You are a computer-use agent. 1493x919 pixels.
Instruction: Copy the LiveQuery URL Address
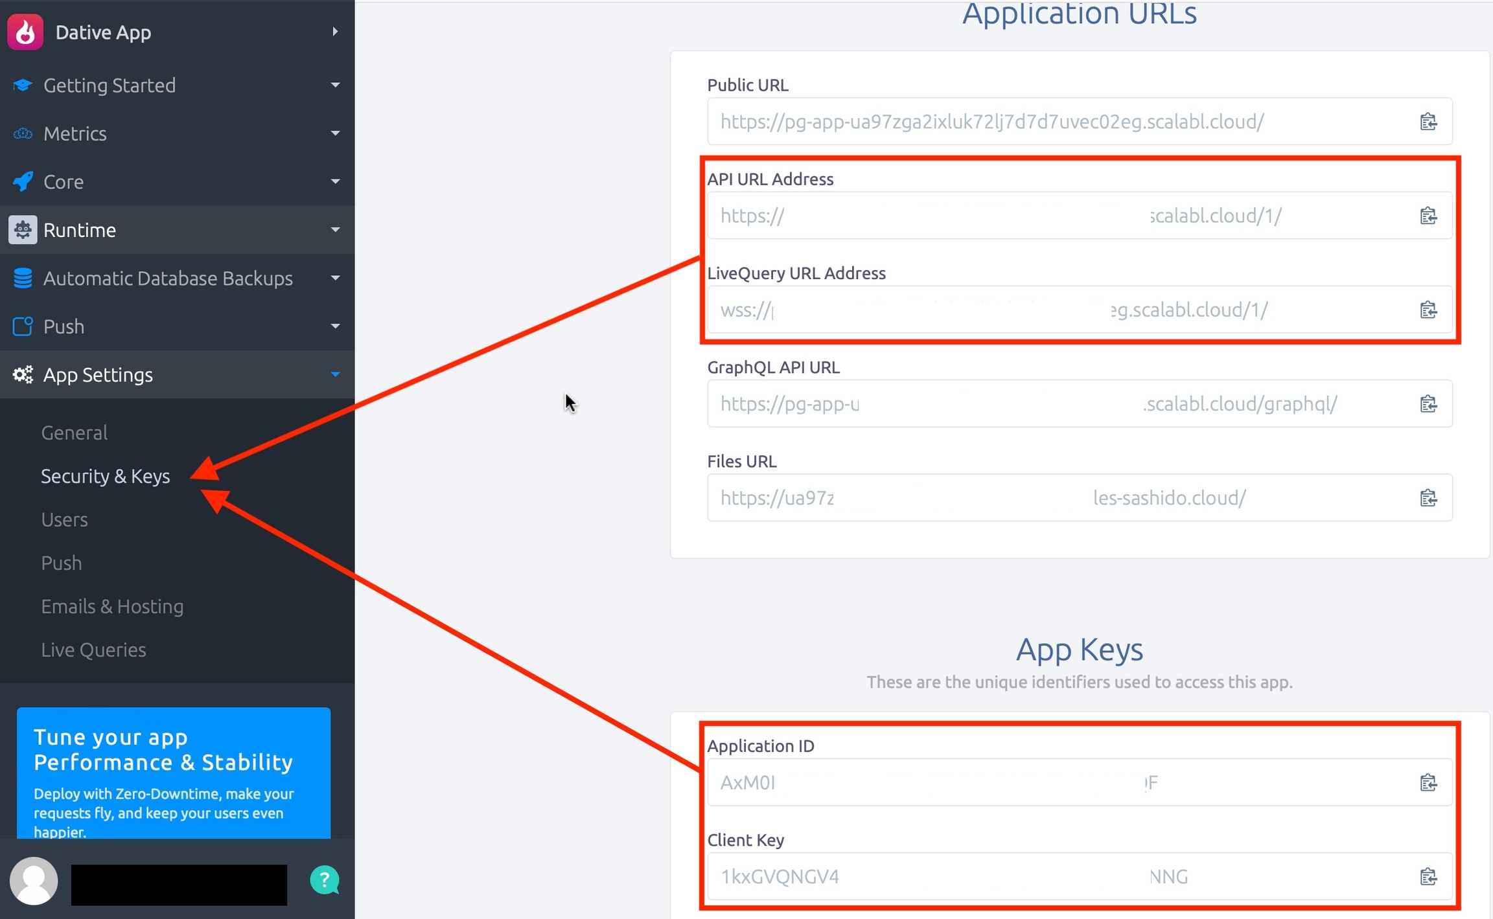click(x=1428, y=310)
